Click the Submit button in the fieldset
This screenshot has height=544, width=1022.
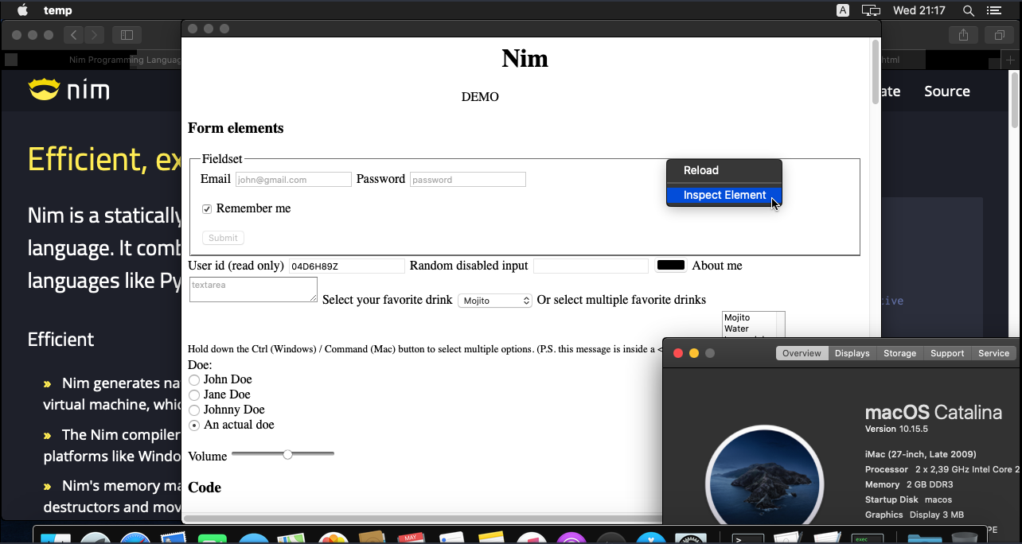pyautogui.click(x=223, y=238)
